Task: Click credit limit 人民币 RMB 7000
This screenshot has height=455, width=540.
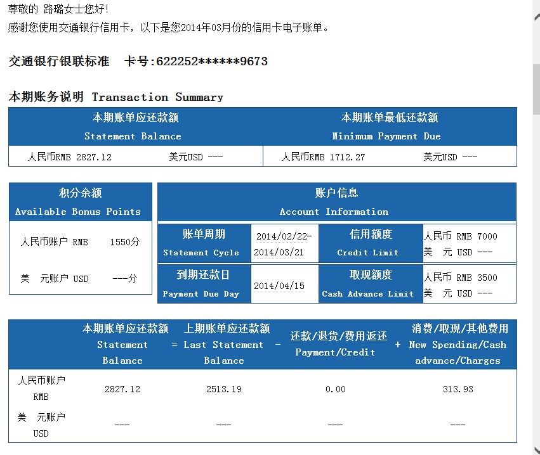Action: coord(461,236)
